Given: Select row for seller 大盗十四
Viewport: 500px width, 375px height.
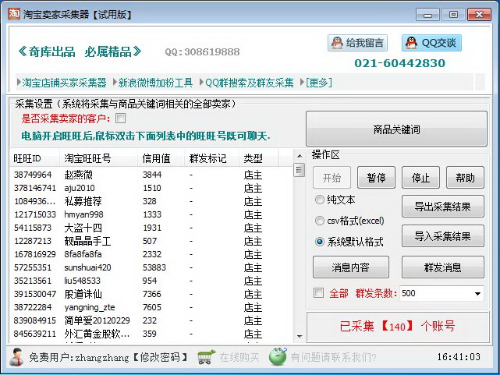Looking at the screenshot, I should coord(151,228).
